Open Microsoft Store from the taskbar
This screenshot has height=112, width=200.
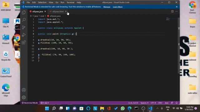81,108
